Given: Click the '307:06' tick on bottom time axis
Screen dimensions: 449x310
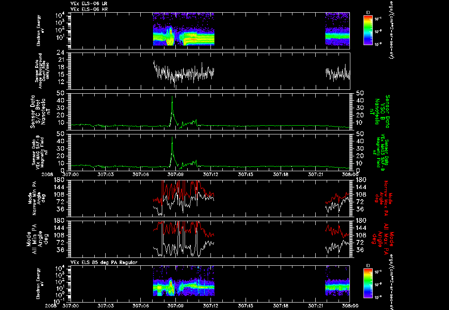Looking at the screenshot, I should (141, 306).
